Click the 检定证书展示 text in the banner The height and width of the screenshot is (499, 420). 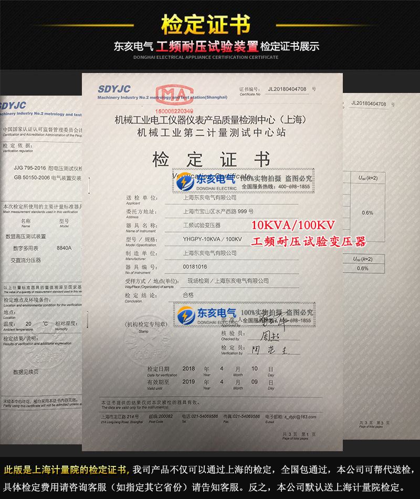[x=290, y=46]
